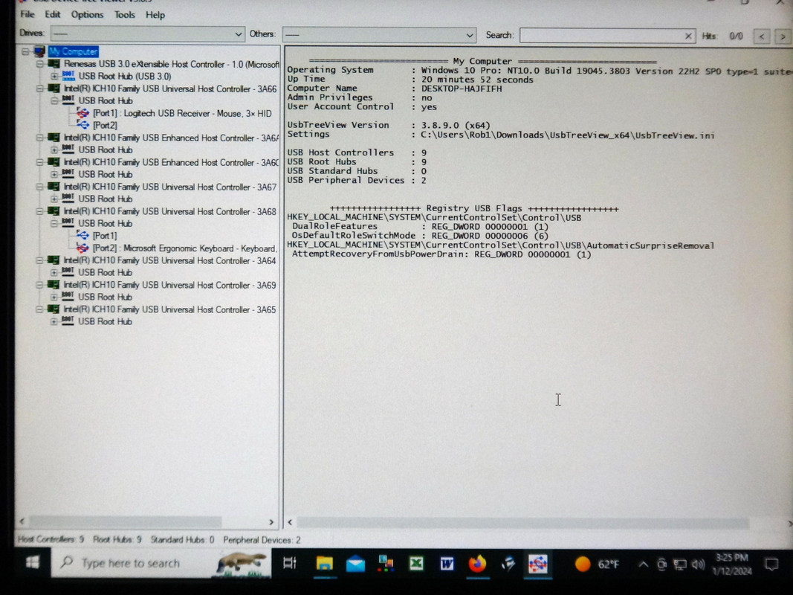Click tree pane scroll right arrow
This screenshot has width=793, height=595.
[271, 522]
